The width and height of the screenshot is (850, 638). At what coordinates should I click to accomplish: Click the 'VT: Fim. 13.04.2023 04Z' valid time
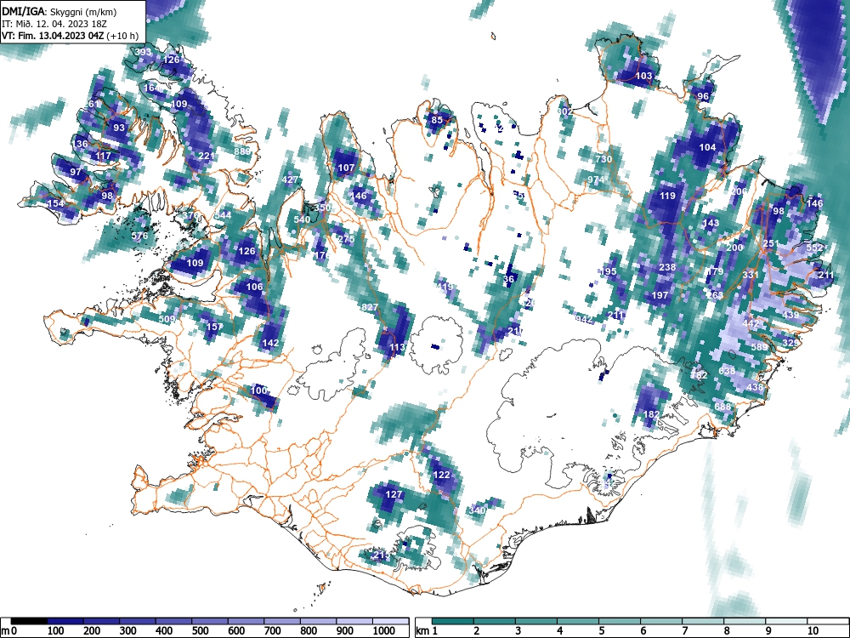[54, 37]
